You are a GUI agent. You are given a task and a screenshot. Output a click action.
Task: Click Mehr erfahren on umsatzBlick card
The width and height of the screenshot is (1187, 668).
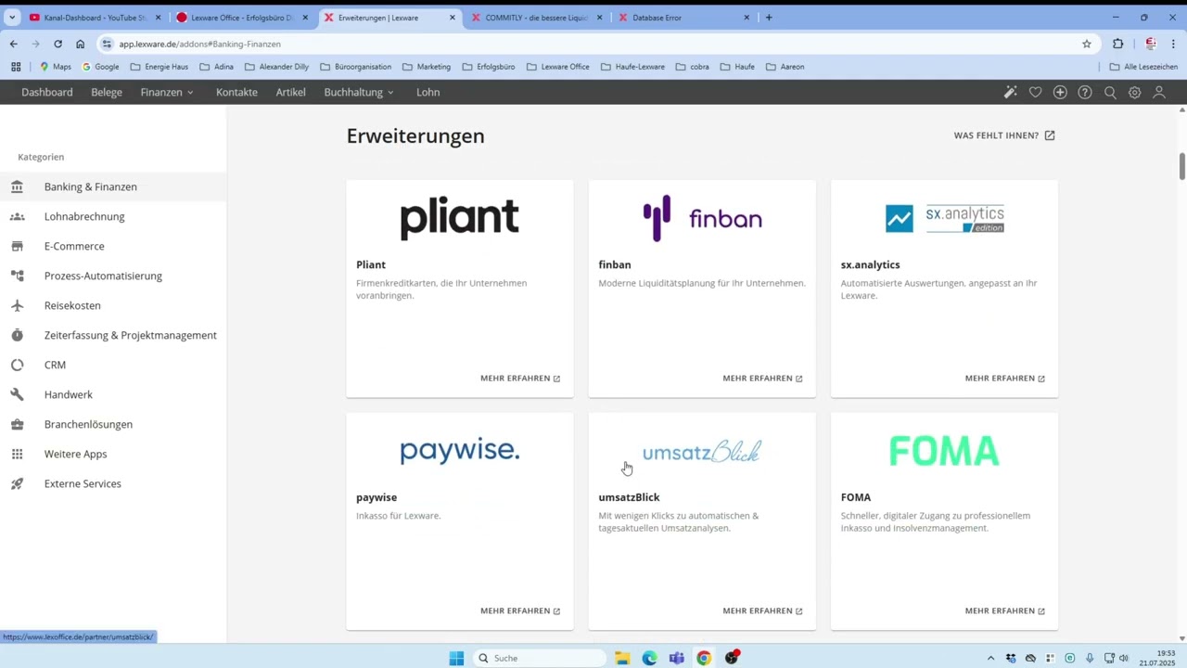[x=762, y=611]
